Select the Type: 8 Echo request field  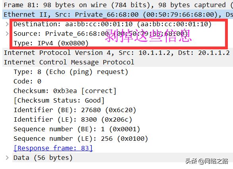tap(71, 72)
